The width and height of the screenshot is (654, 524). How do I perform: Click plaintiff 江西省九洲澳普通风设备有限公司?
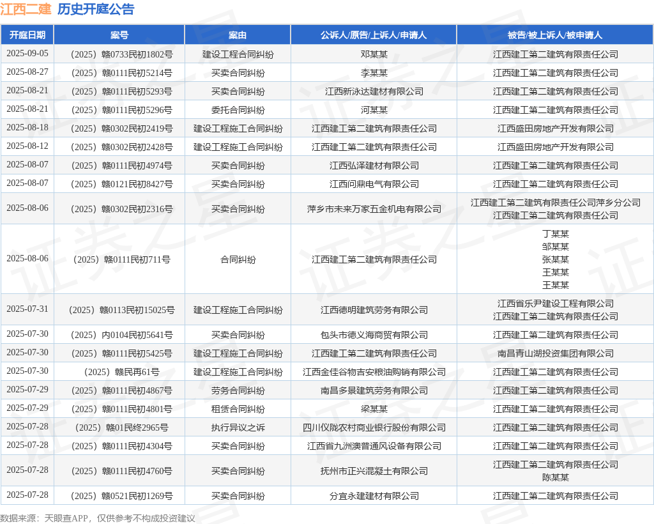(x=374, y=447)
